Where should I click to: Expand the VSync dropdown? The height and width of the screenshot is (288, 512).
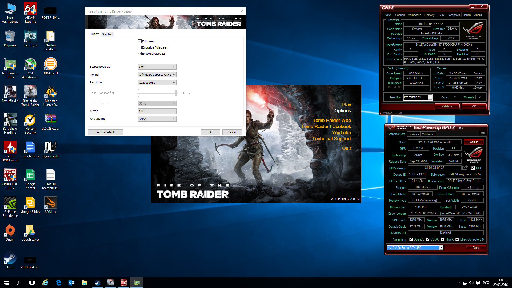(x=157, y=111)
